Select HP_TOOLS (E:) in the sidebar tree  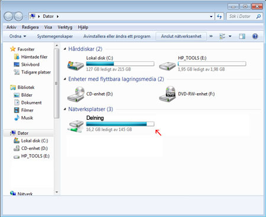click(35, 156)
